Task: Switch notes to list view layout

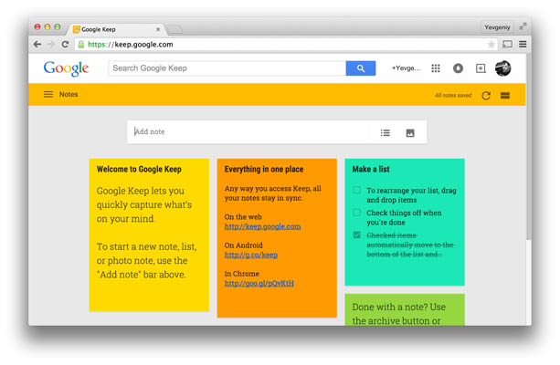Action: [505, 95]
